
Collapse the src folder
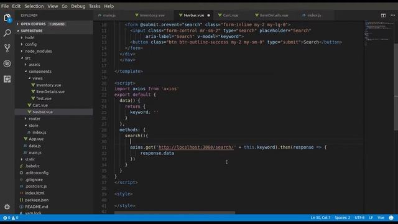pyautogui.click(x=27, y=58)
